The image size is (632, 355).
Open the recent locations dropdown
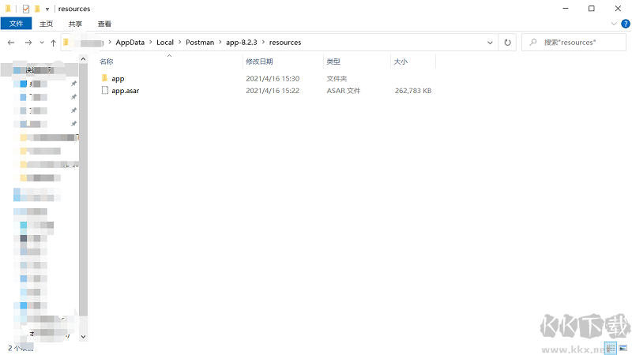(42, 43)
